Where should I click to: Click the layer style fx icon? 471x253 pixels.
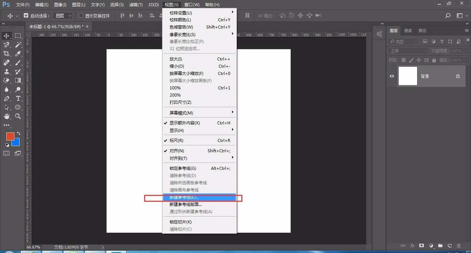pyautogui.click(x=413, y=245)
